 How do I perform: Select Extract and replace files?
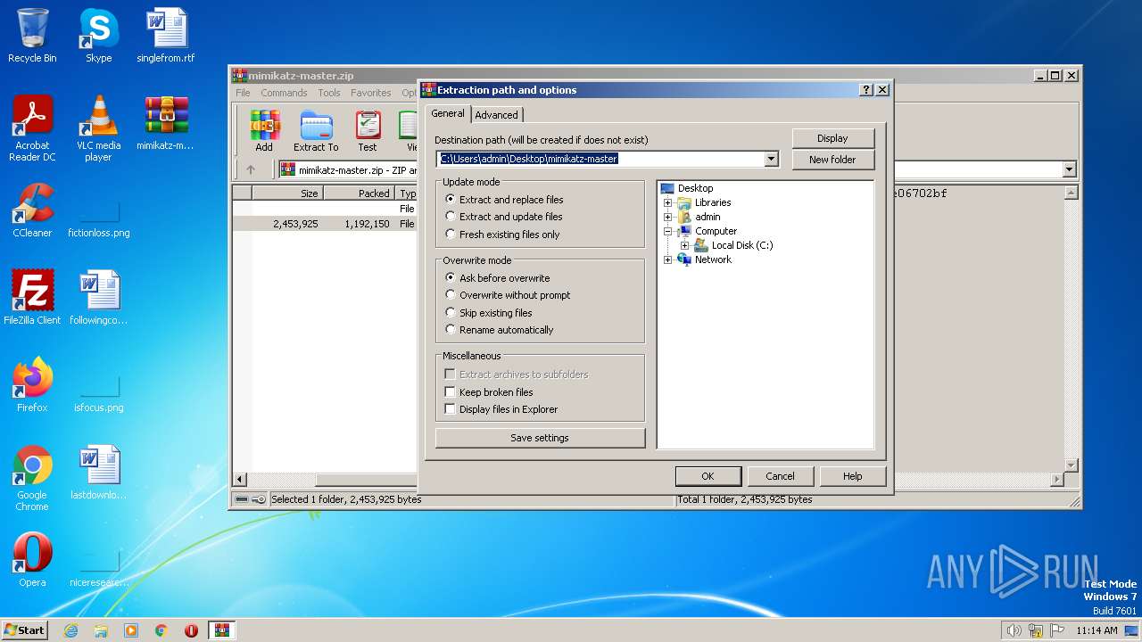coord(504,200)
